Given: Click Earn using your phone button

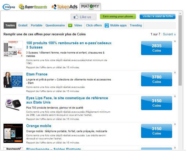Looking at the screenshot, I should [x=118, y=16].
